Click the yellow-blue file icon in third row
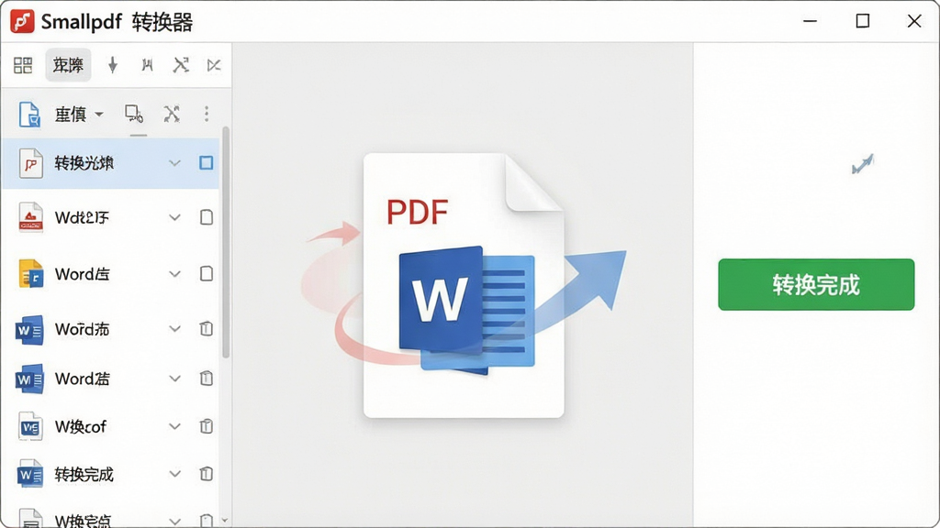 (x=30, y=273)
